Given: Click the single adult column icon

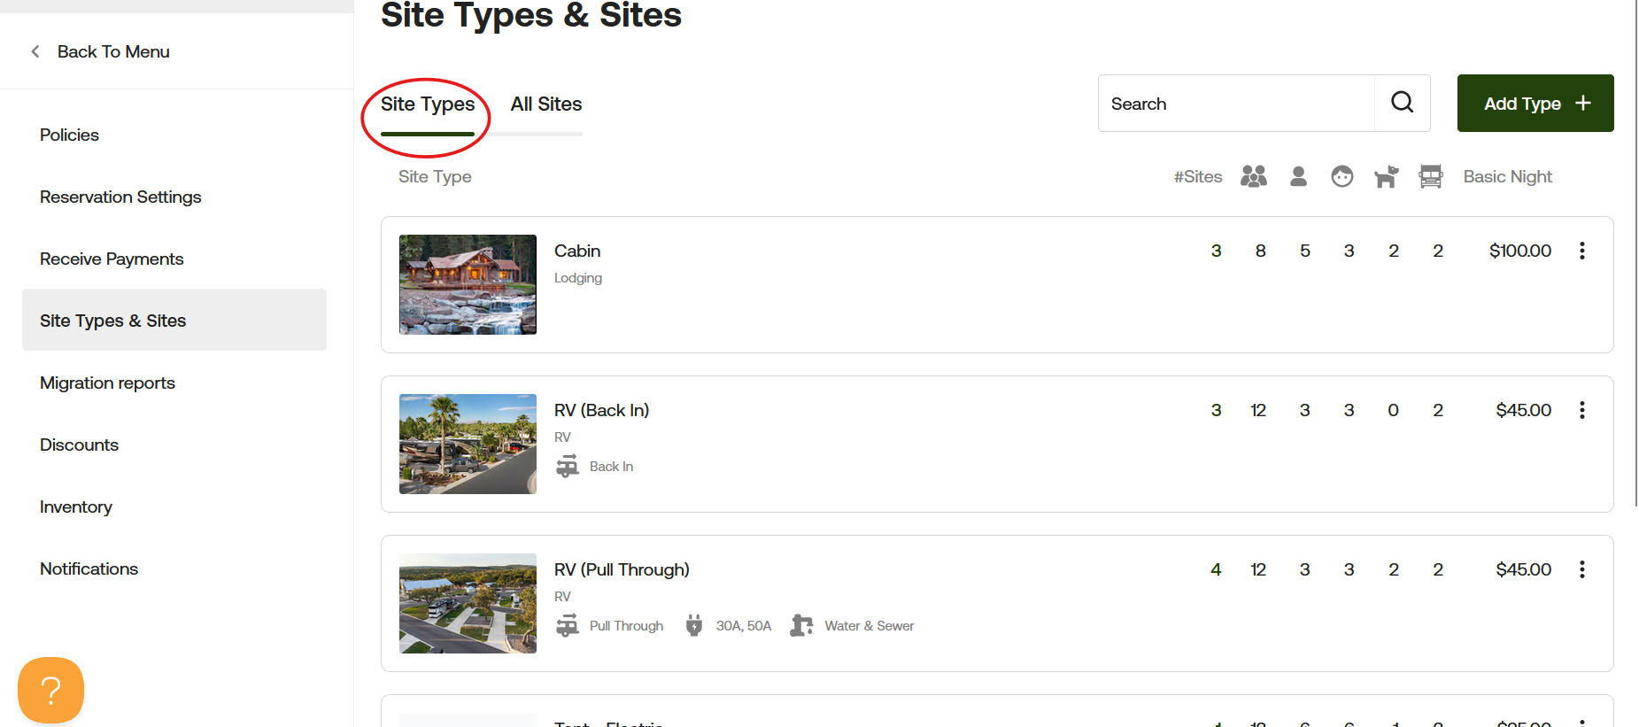Looking at the screenshot, I should (x=1298, y=176).
